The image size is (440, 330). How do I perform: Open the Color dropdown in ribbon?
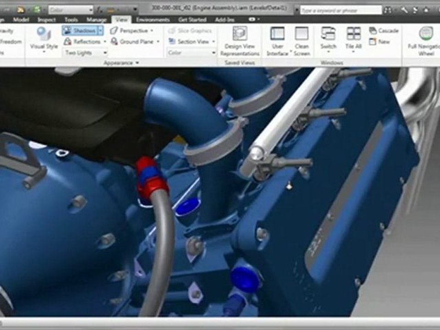(x=192, y=52)
